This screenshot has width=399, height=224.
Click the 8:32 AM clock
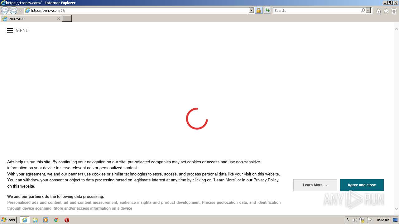[x=383, y=220]
